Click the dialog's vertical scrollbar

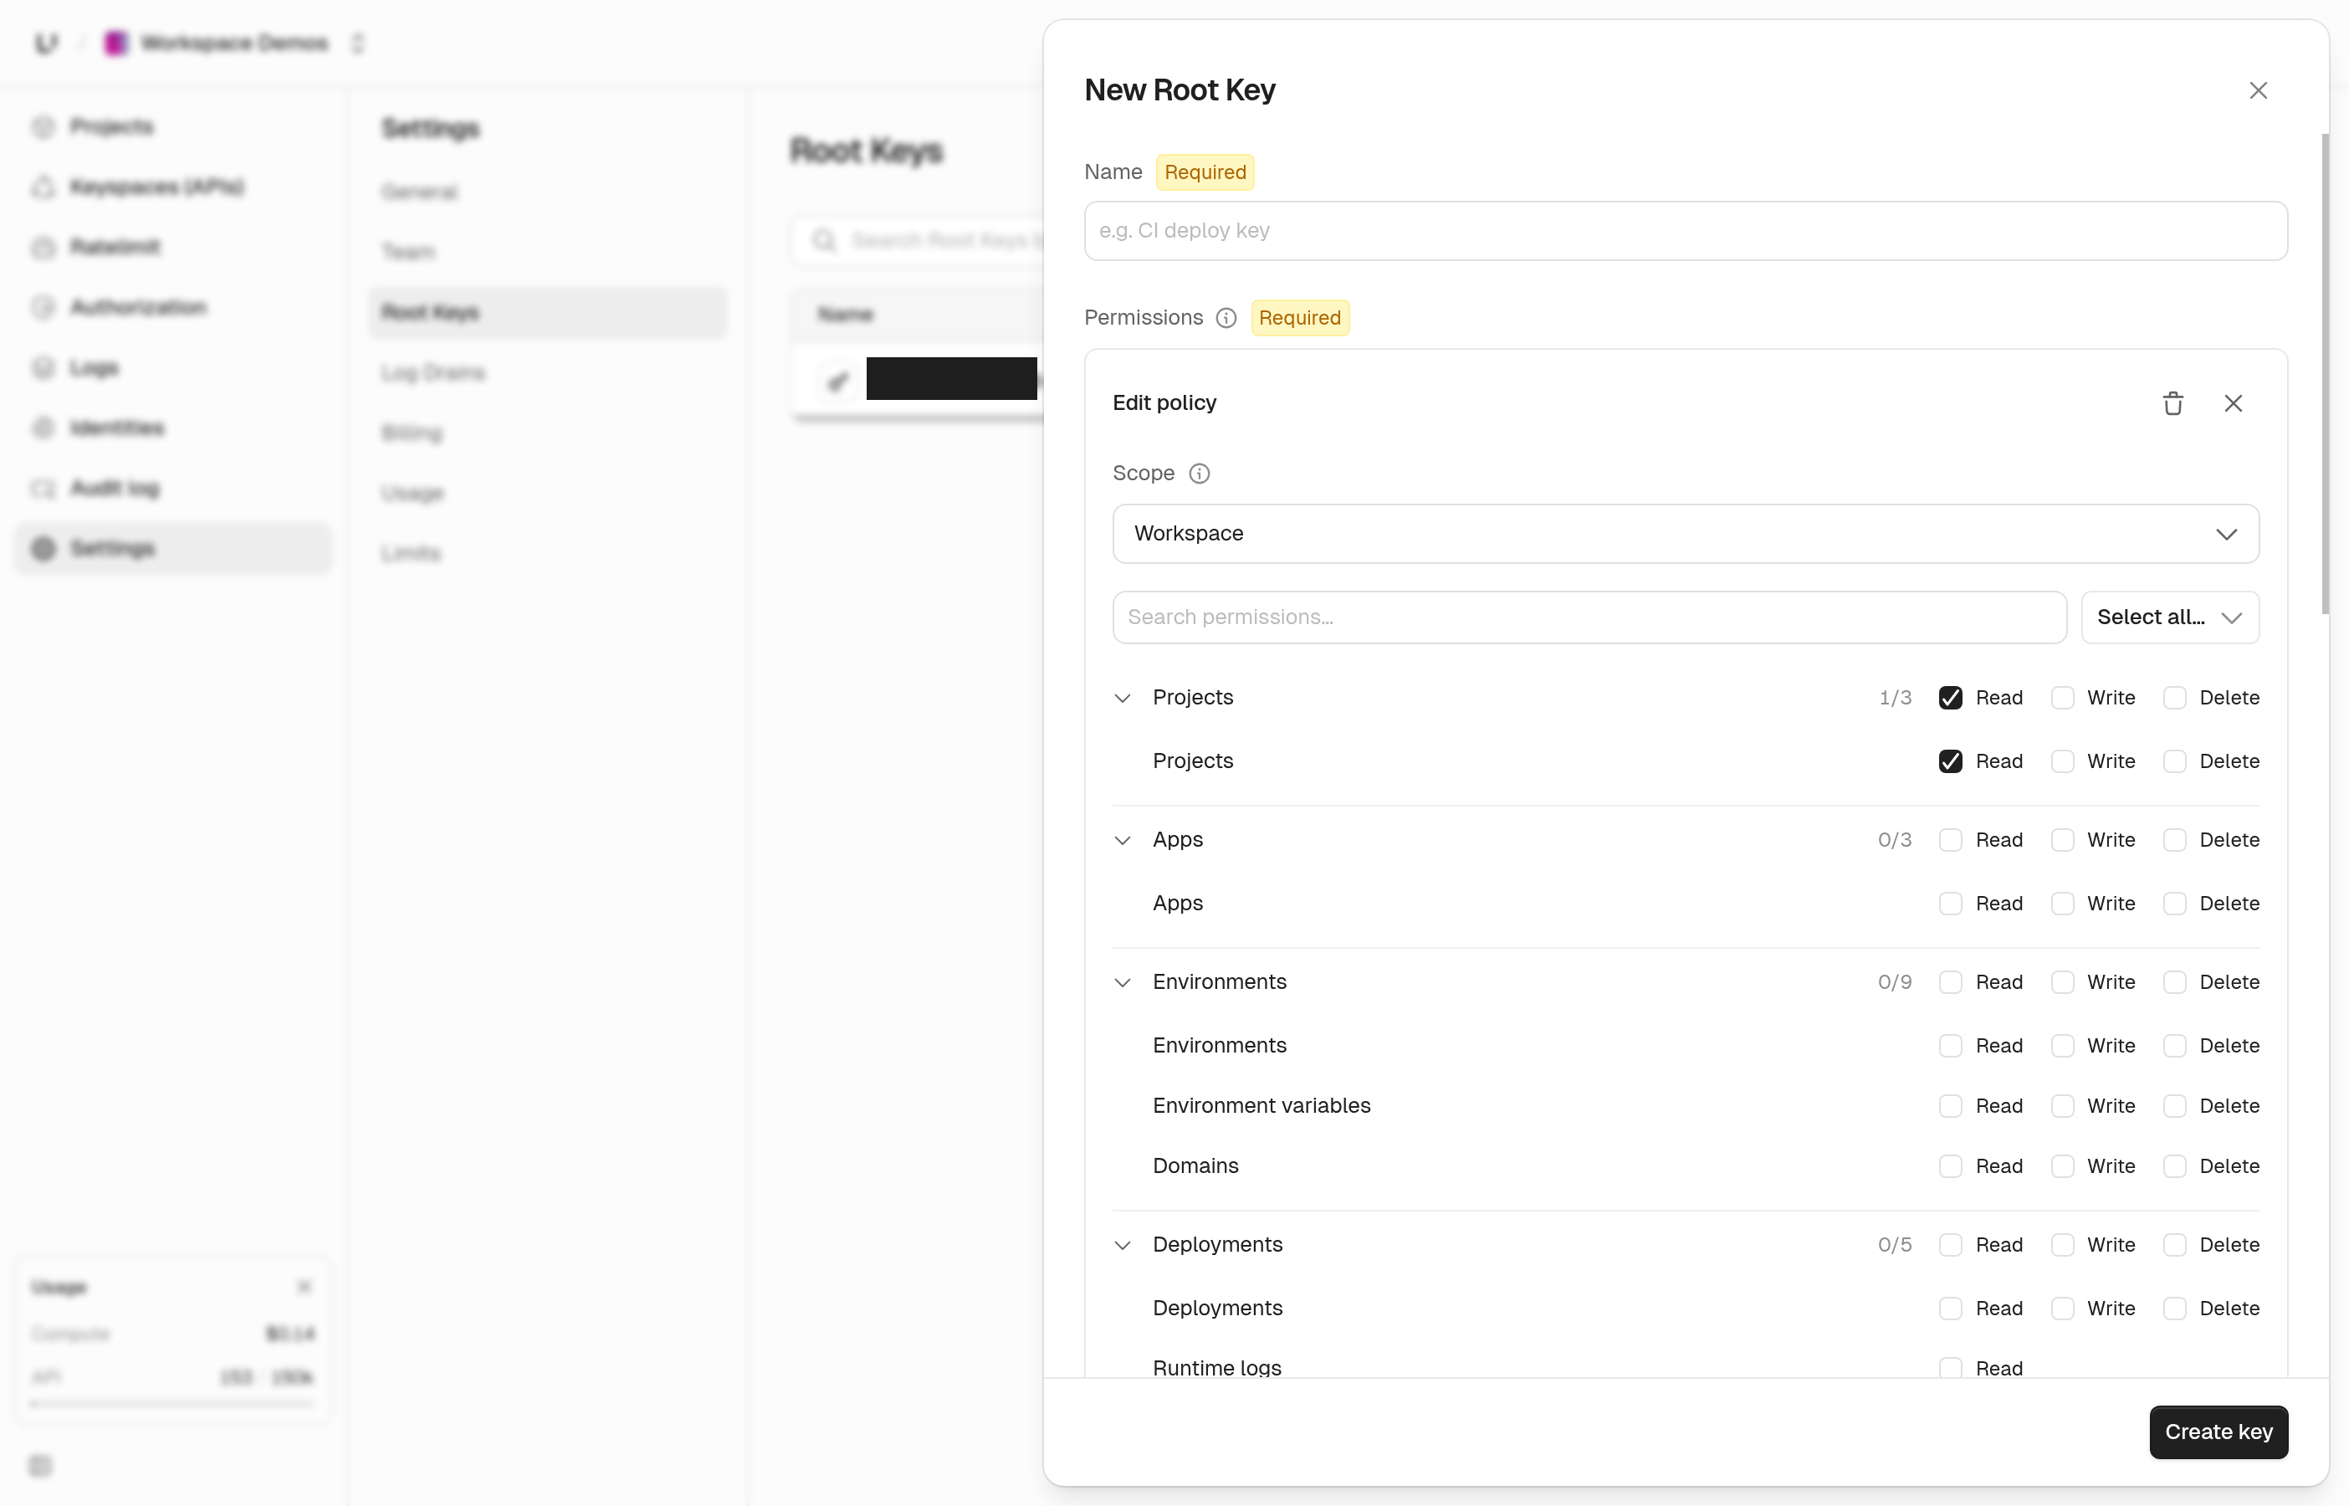pos(2325,373)
